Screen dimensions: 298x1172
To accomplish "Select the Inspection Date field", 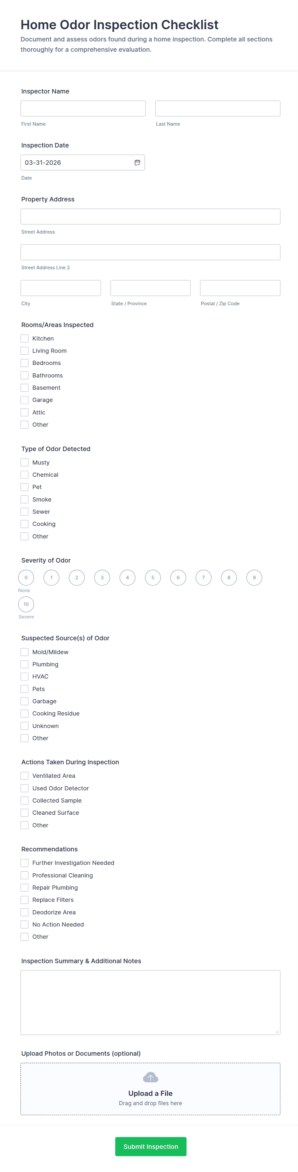I will (x=83, y=163).
